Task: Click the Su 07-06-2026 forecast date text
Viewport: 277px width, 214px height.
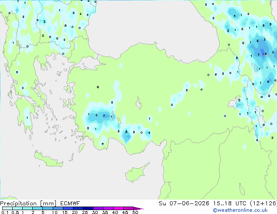Action: coord(184,204)
